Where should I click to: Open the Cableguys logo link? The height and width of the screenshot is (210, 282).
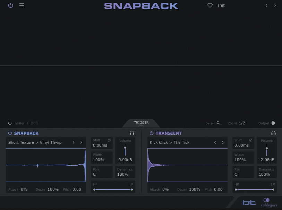tap(269, 202)
